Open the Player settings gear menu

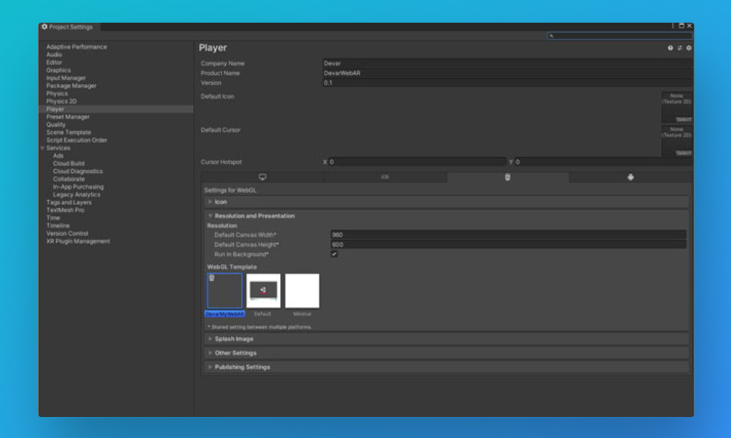688,48
